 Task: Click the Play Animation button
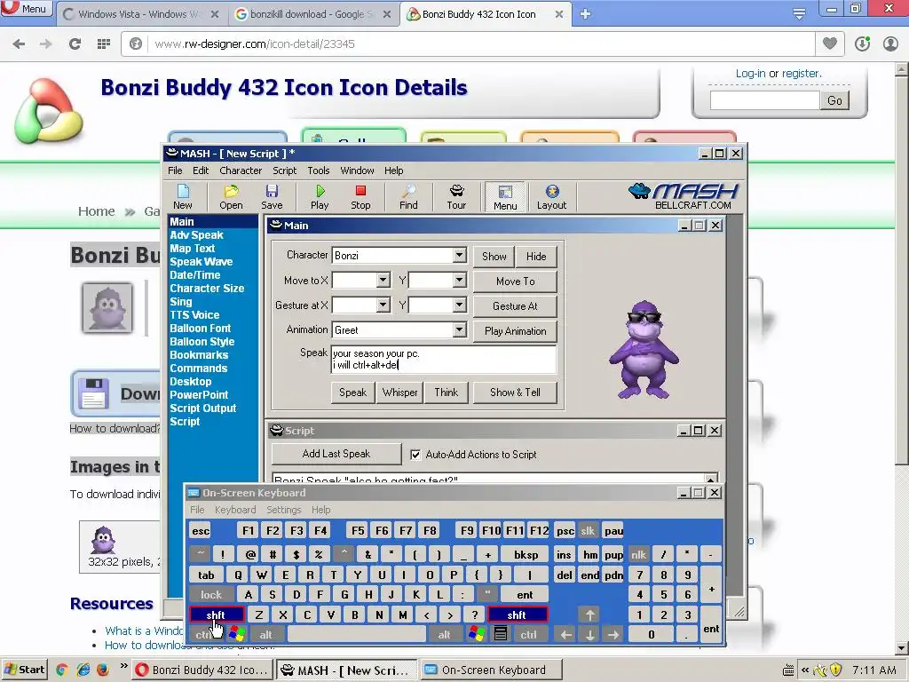click(515, 331)
